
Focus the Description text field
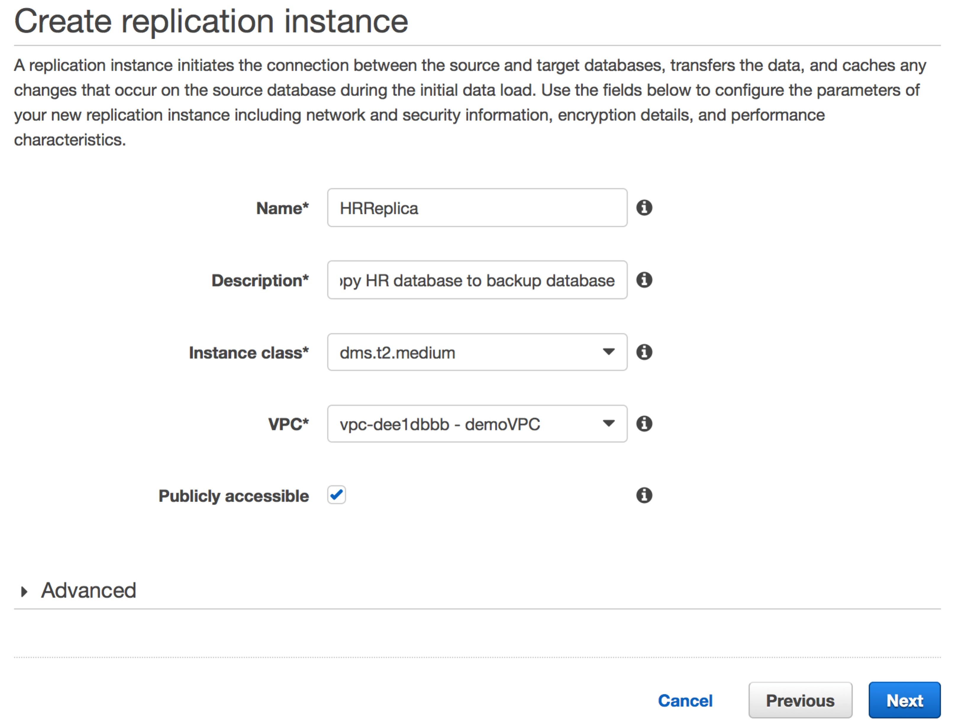pyautogui.click(x=477, y=280)
